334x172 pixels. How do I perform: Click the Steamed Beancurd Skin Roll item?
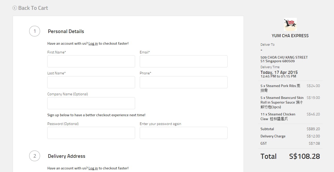[x=282, y=102]
